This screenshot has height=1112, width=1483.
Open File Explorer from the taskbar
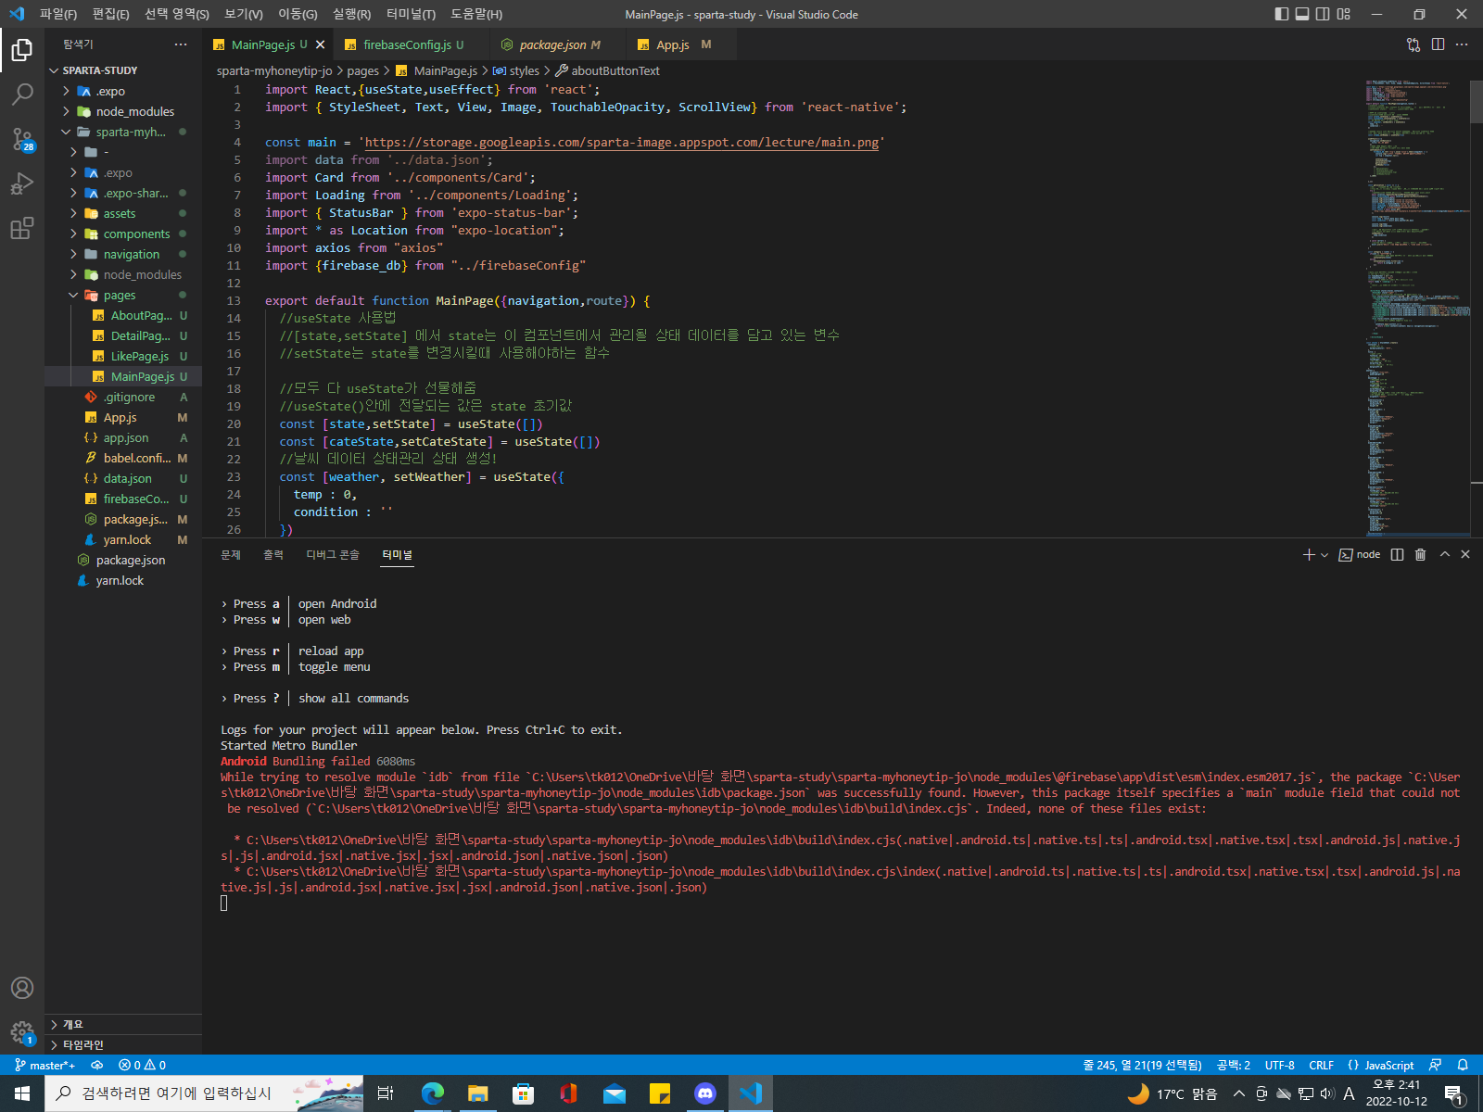tap(477, 1093)
